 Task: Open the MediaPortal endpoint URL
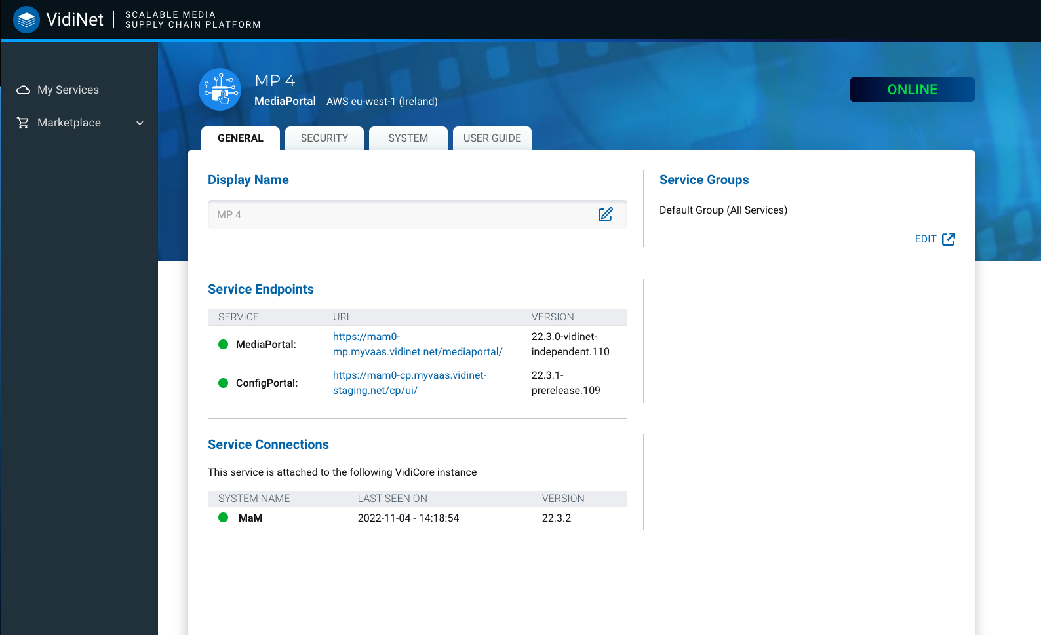pyautogui.click(x=417, y=345)
